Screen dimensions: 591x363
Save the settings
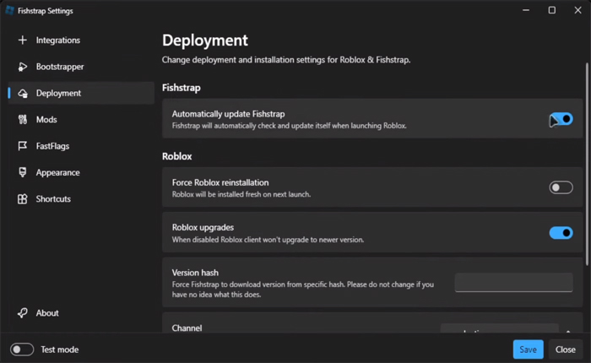pos(528,349)
